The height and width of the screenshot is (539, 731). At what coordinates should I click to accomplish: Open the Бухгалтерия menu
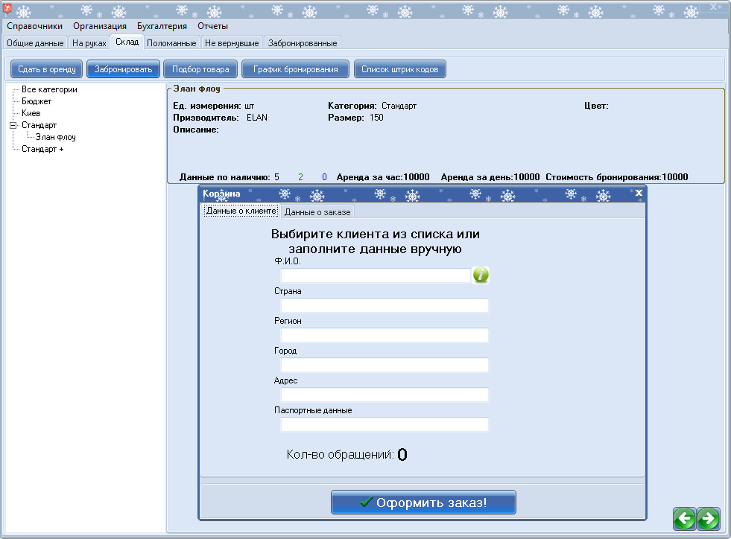pyautogui.click(x=162, y=26)
